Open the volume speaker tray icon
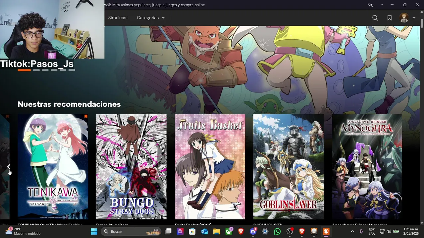The image size is (424, 238). coord(389,231)
